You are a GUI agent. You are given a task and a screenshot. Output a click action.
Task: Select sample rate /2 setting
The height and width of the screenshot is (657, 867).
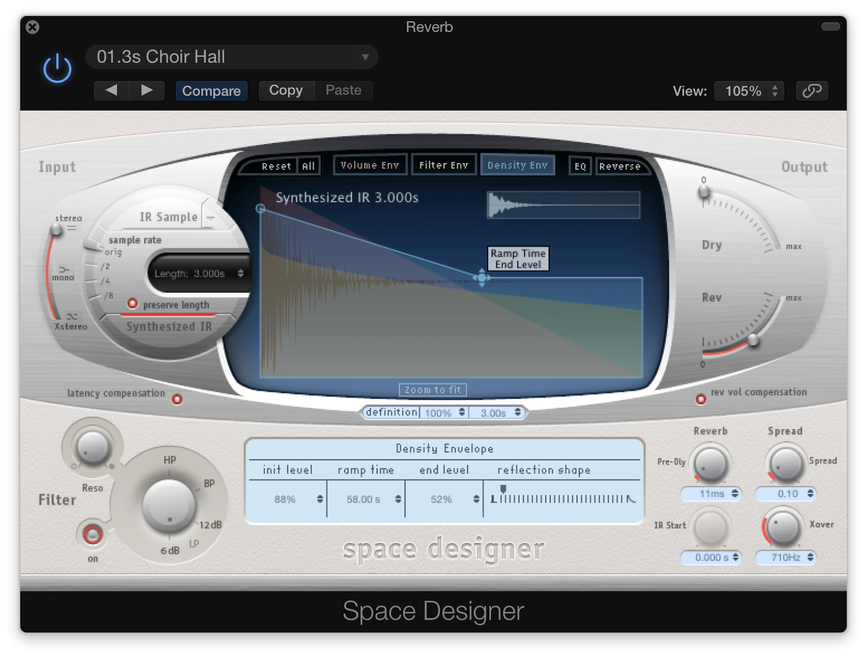point(106,266)
